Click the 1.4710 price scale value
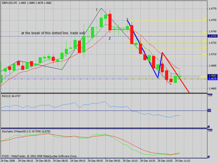The image size is (218, 163). pyautogui.click(x=212, y=54)
